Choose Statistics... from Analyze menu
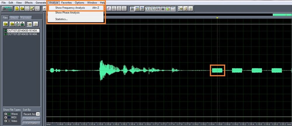 [x=61, y=19]
